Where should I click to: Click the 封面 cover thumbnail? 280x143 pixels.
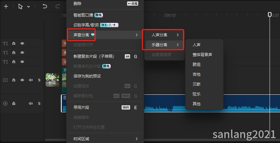52,80
